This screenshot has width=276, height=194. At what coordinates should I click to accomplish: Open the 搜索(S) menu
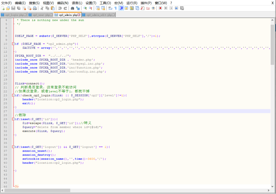34,3
